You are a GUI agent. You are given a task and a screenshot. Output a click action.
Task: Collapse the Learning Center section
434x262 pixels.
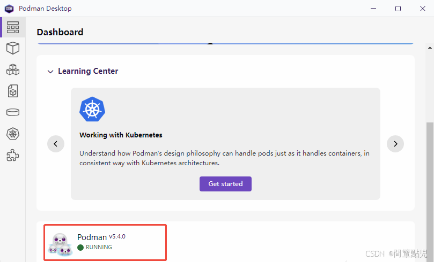pos(50,72)
